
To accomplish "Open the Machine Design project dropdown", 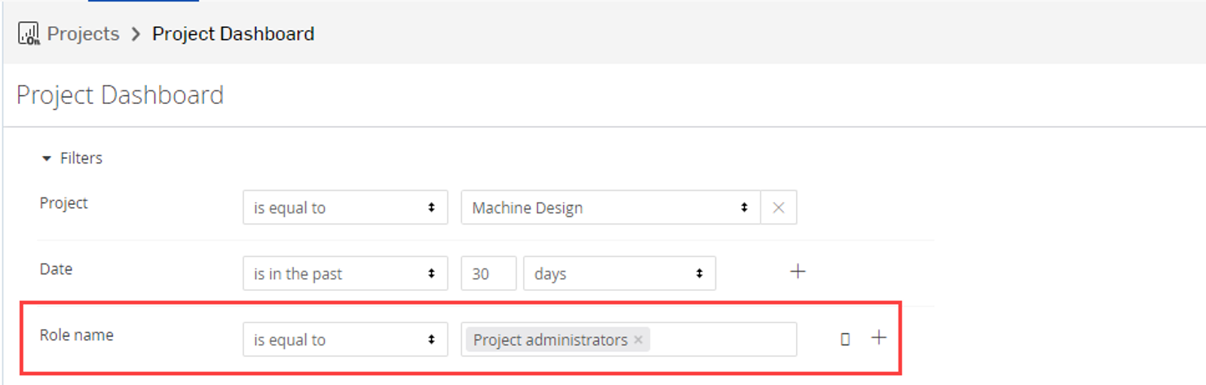I will coord(610,207).
